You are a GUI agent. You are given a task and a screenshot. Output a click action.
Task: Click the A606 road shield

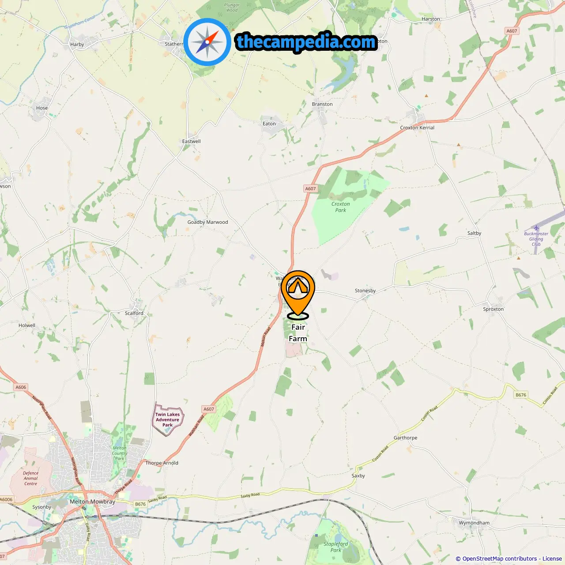21,387
